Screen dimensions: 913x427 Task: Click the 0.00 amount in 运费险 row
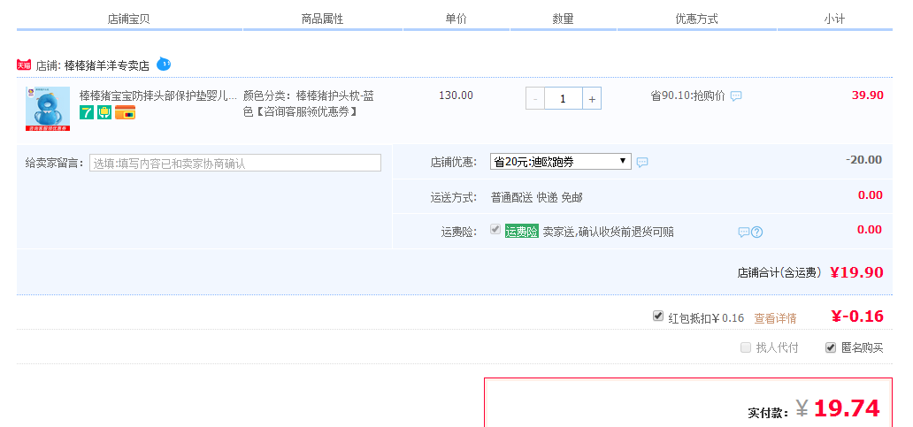870,229
